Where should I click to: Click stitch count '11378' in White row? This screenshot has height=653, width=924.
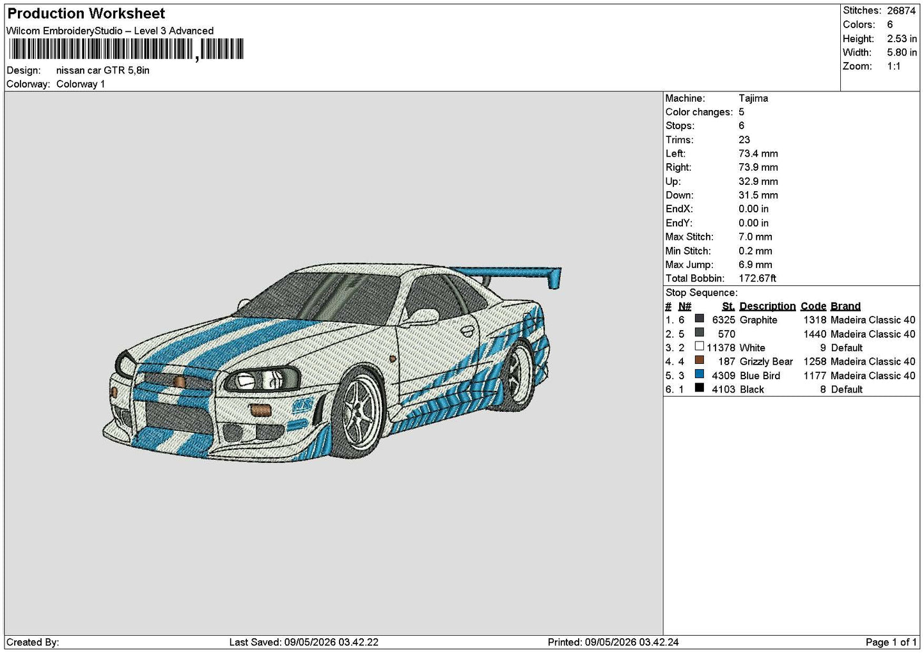[x=721, y=348]
